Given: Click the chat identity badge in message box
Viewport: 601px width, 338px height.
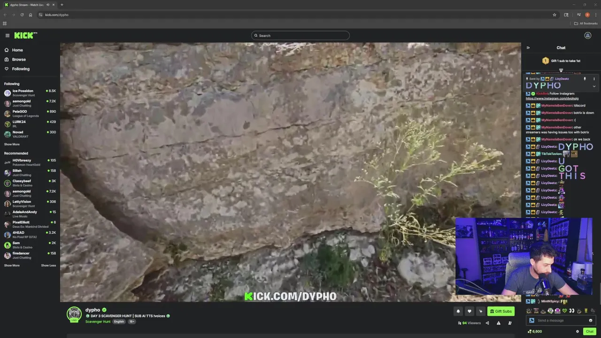Looking at the screenshot, I should (532, 320).
